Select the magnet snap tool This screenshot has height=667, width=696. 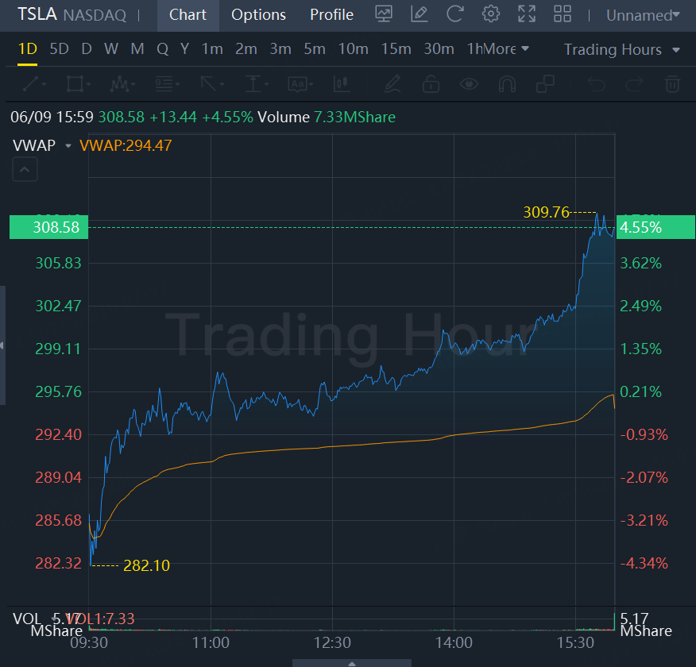(x=507, y=83)
